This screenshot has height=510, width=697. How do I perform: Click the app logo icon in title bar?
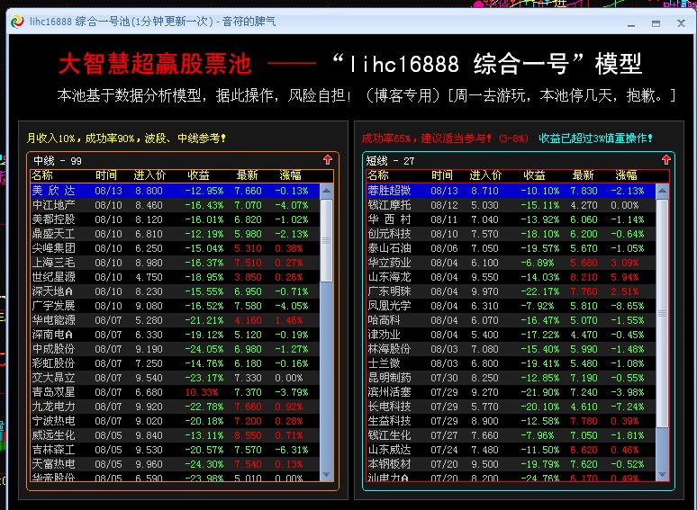point(17,21)
